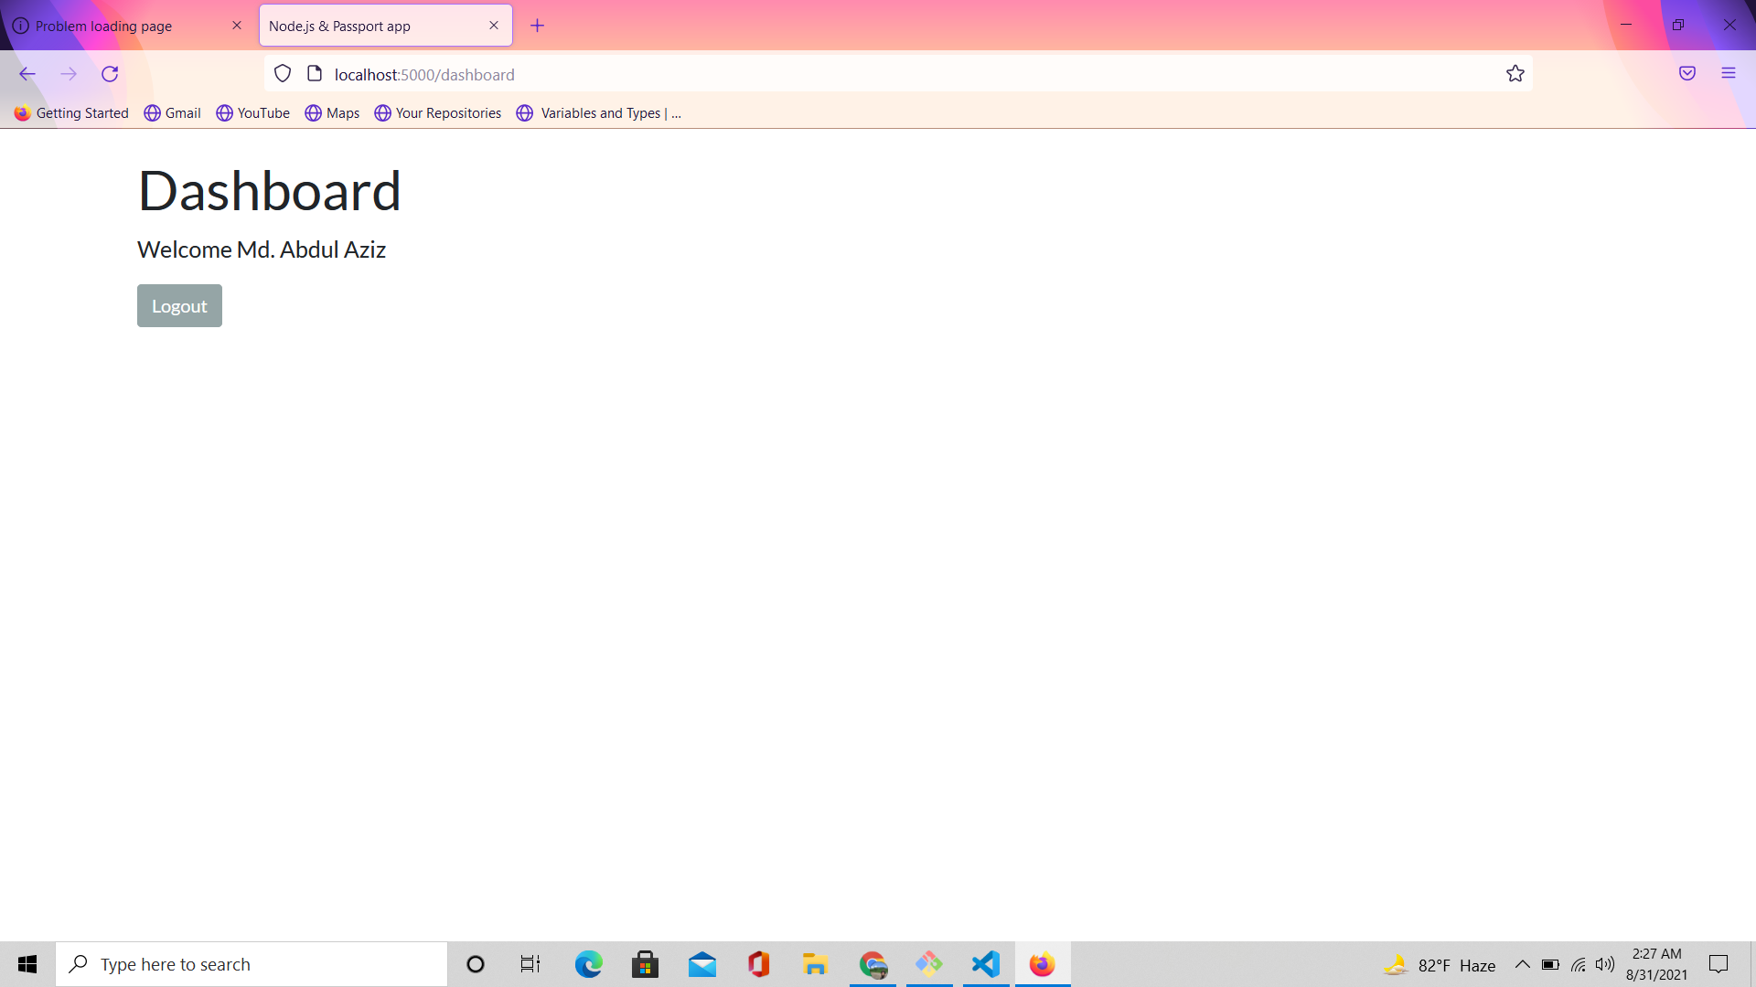Open the Gmail bookmark

tap(173, 113)
